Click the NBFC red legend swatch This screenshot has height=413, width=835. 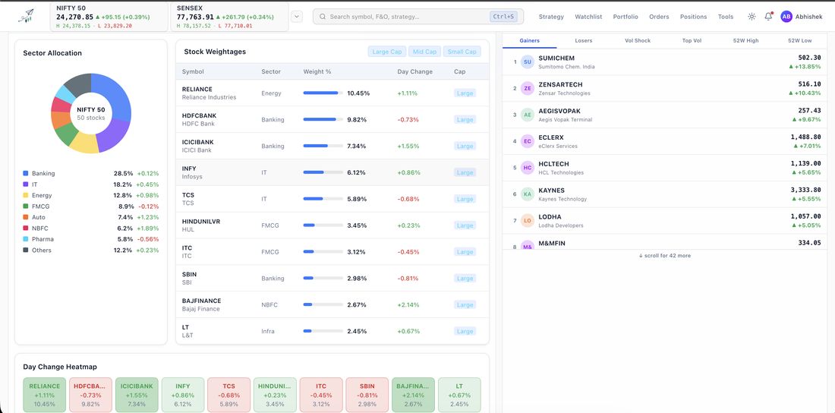click(26, 228)
